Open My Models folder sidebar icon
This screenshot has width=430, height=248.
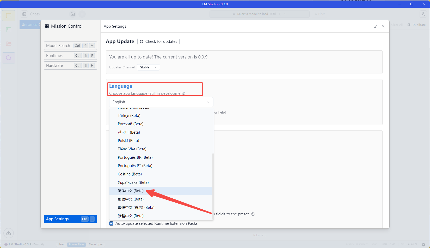(9, 44)
